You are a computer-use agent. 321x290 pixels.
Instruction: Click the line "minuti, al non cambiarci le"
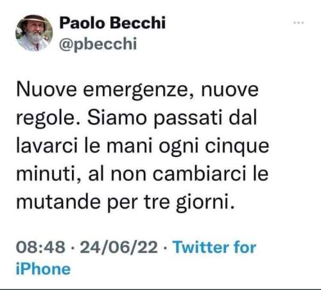click(143, 174)
